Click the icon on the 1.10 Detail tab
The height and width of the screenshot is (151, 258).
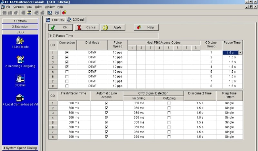tap(48, 20)
